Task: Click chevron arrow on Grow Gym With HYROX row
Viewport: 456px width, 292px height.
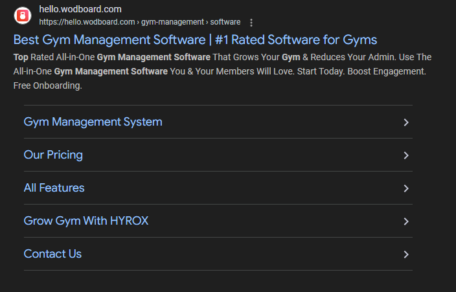Action: coord(406,221)
